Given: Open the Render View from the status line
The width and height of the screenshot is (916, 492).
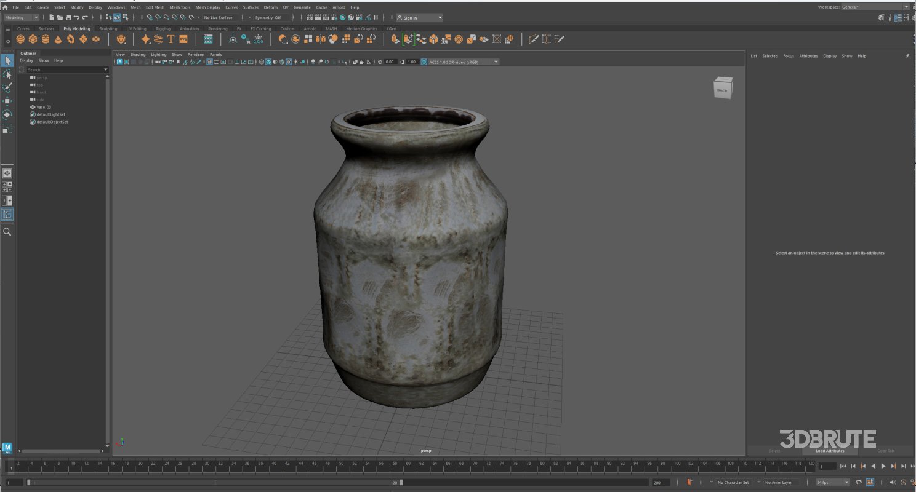Looking at the screenshot, I should tap(310, 17).
